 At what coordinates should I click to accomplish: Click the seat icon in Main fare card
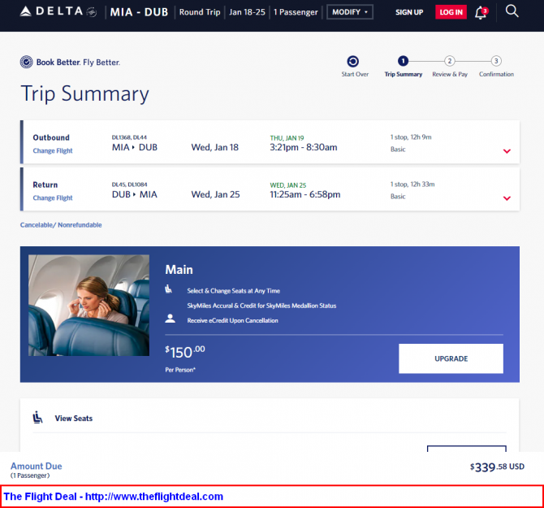pyautogui.click(x=168, y=289)
